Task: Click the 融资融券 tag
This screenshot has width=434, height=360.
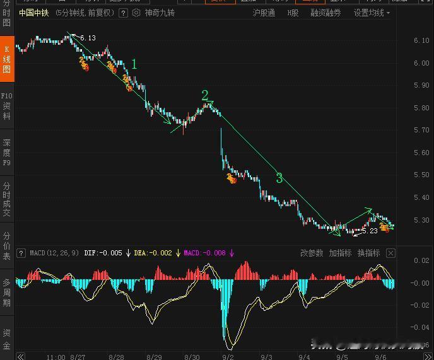Action: (325, 13)
